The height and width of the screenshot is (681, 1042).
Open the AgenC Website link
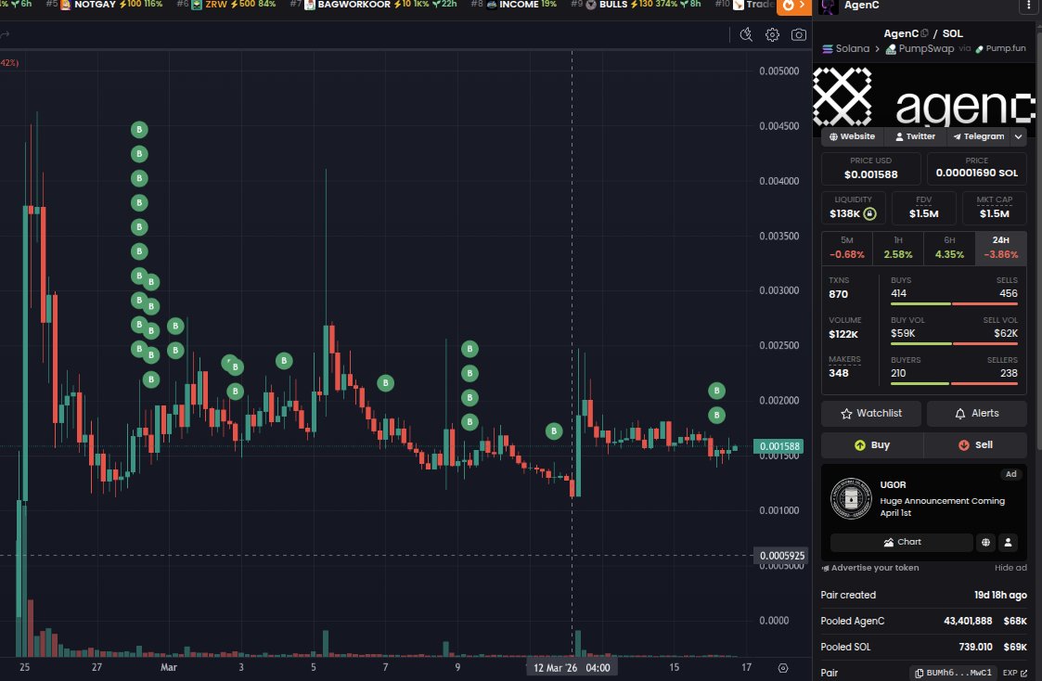(852, 136)
